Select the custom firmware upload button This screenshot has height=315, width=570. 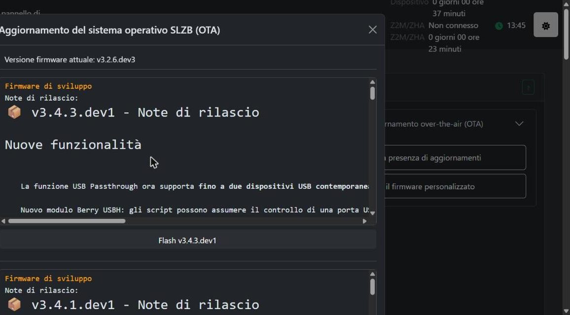[456, 186]
